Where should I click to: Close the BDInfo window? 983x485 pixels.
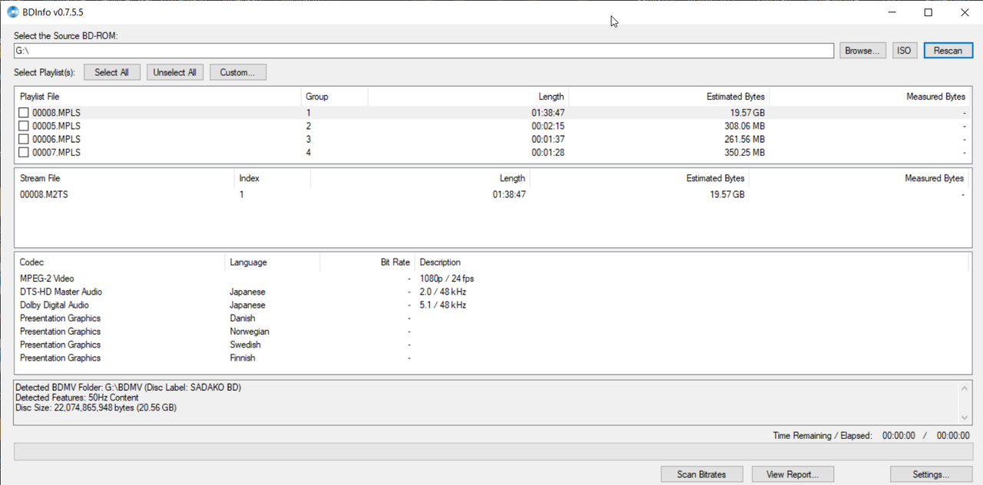[964, 12]
